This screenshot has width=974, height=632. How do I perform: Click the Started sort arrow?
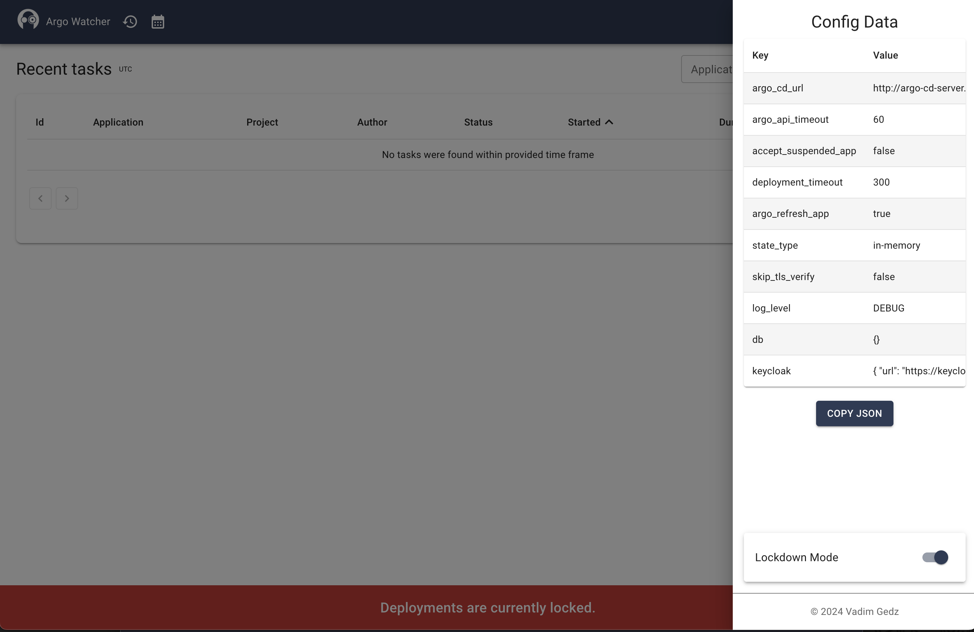pos(609,122)
